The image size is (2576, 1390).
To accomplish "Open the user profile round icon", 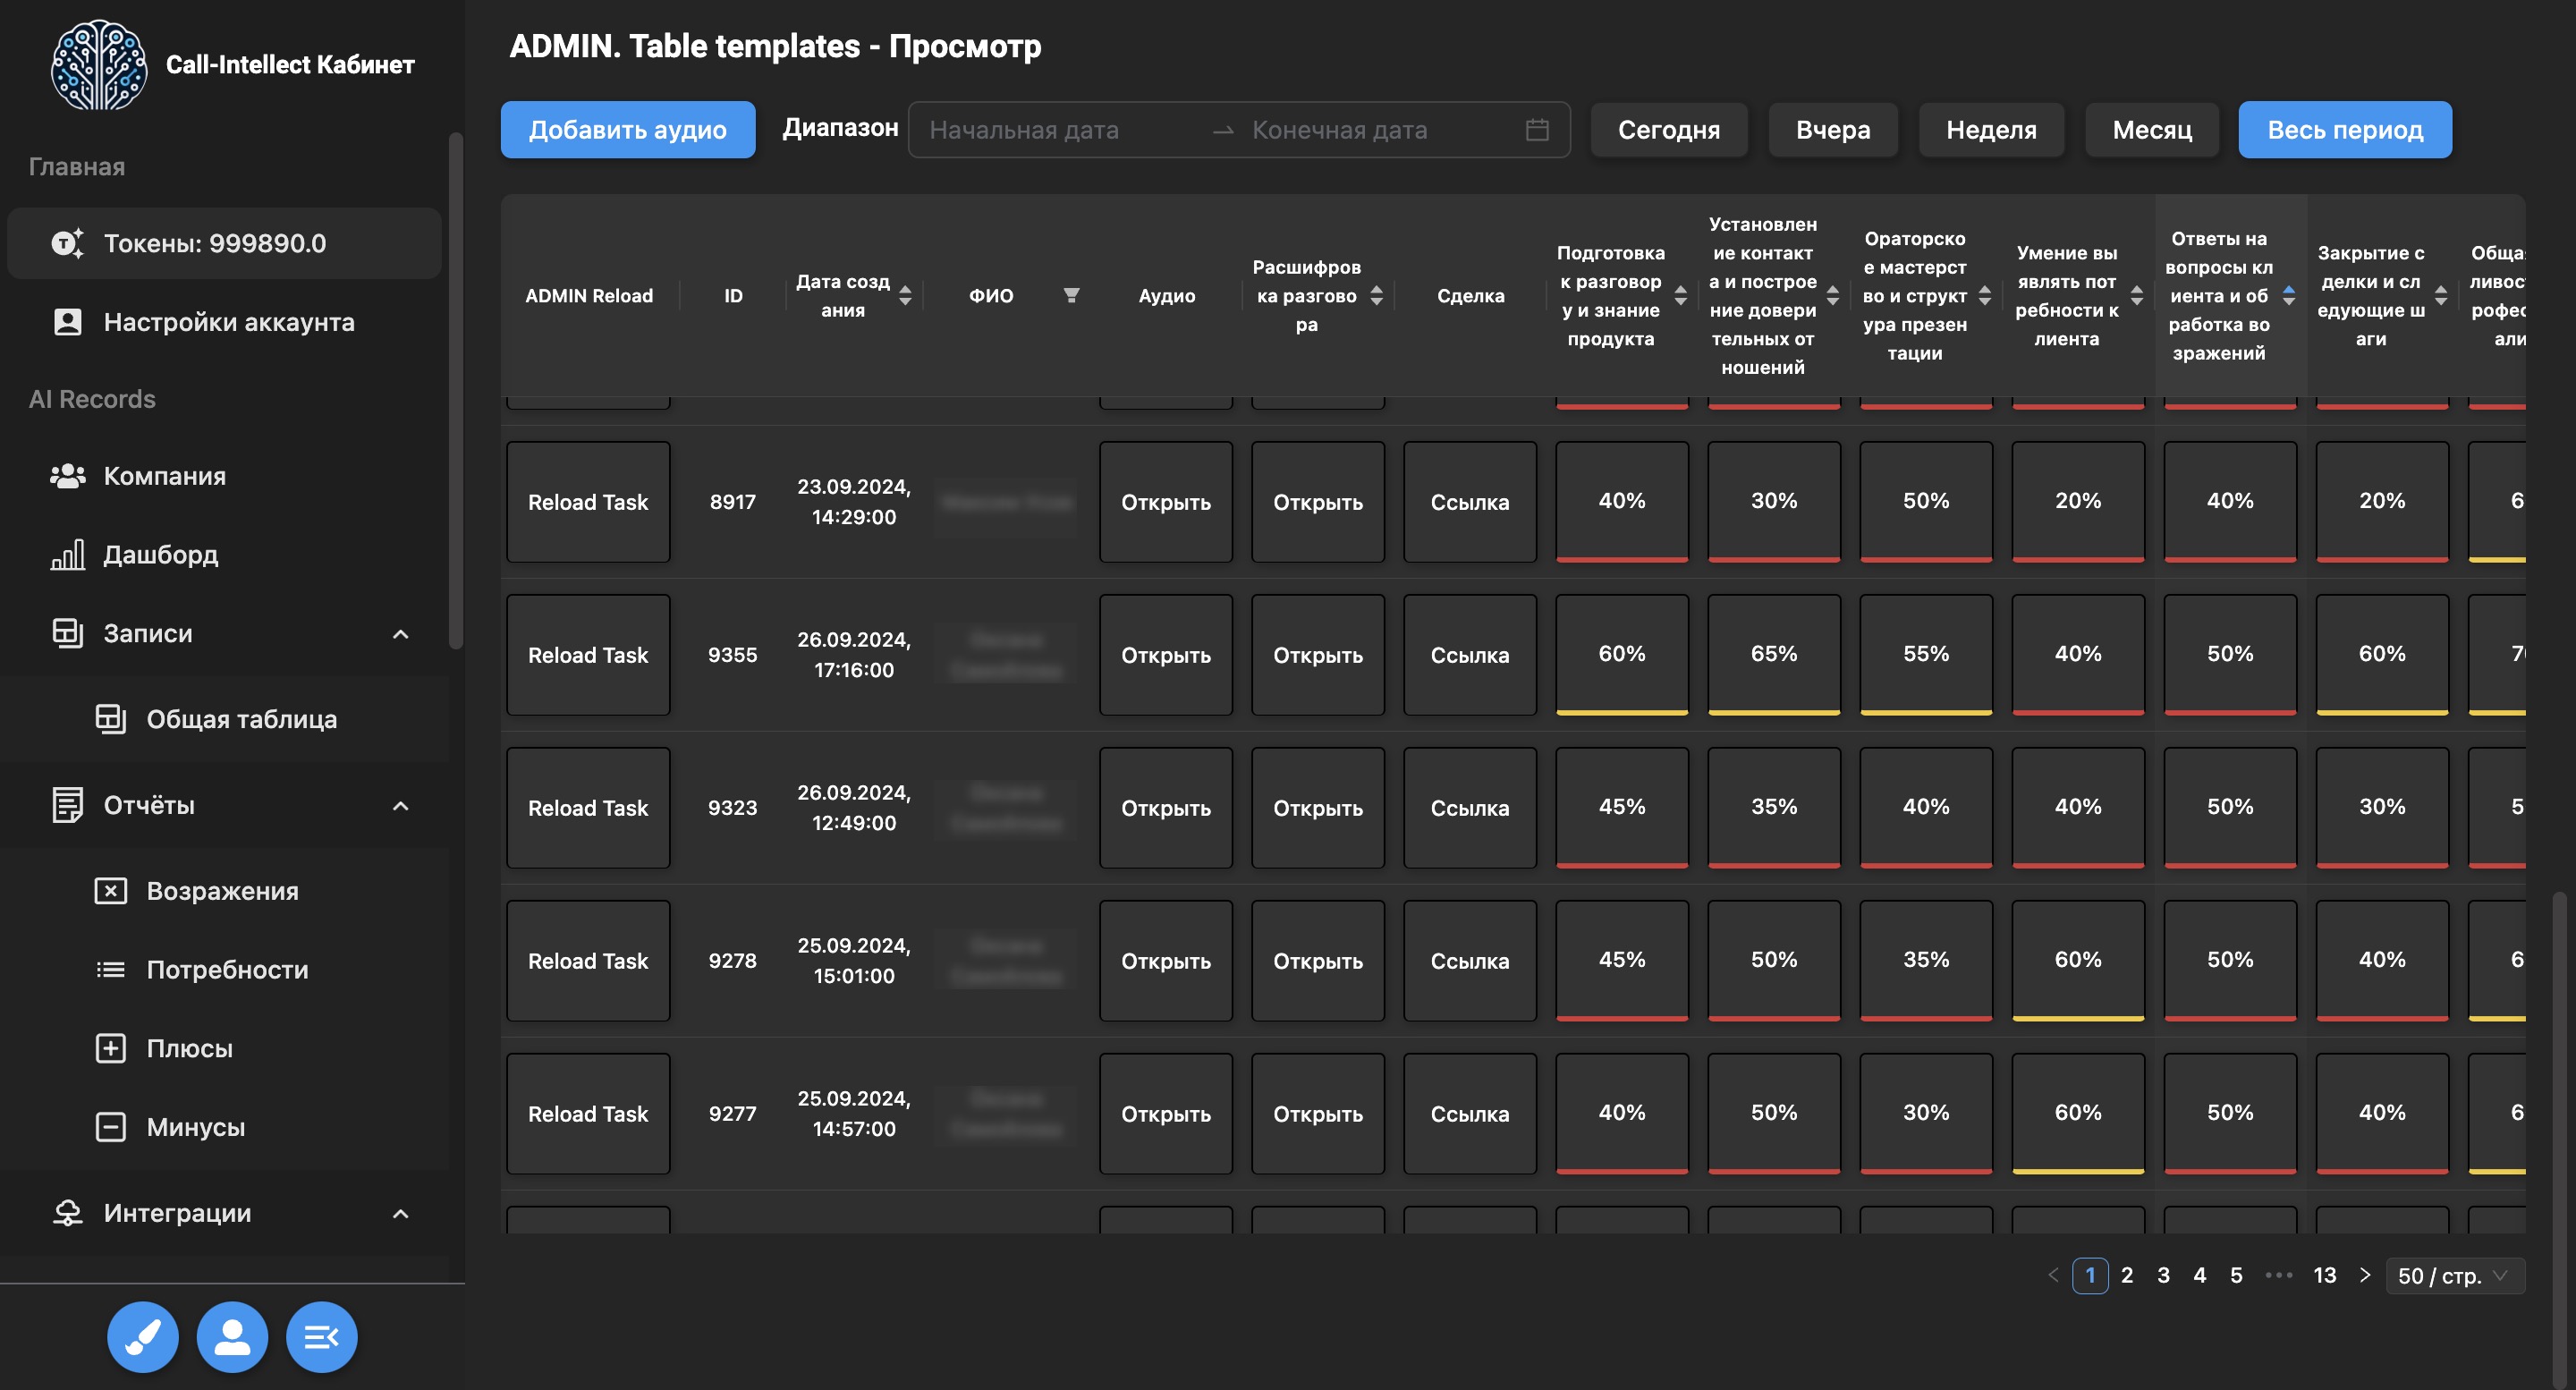I will pyautogui.click(x=232, y=1336).
